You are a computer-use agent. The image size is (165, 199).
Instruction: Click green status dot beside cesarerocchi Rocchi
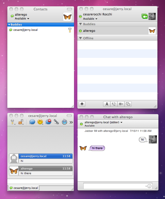coord(80,16)
